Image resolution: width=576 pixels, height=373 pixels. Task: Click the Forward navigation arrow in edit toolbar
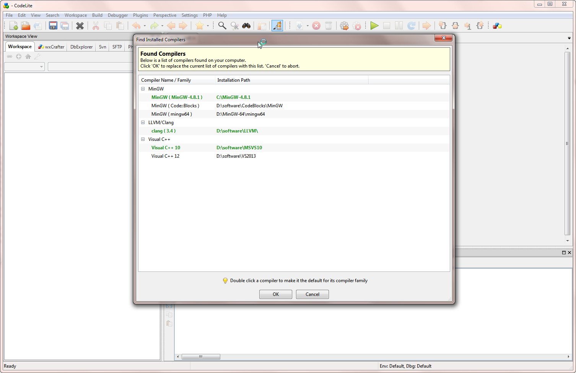(x=183, y=26)
